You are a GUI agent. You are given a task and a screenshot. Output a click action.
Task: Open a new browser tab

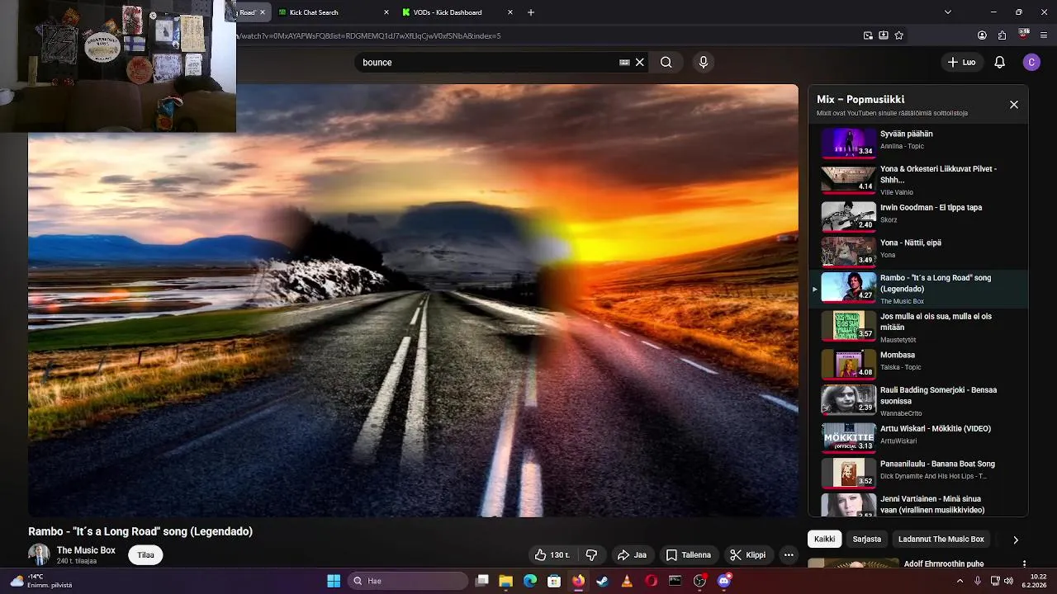tap(531, 12)
